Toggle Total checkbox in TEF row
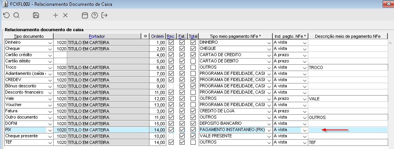394x149 pixels. tap(193, 142)
